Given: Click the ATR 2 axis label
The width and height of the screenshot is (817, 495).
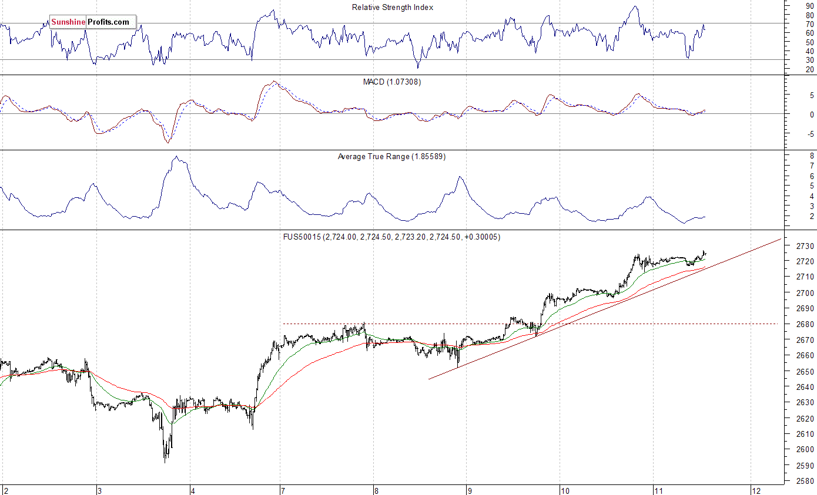Looking at the screenshot, I should click(x=812, y=217).
